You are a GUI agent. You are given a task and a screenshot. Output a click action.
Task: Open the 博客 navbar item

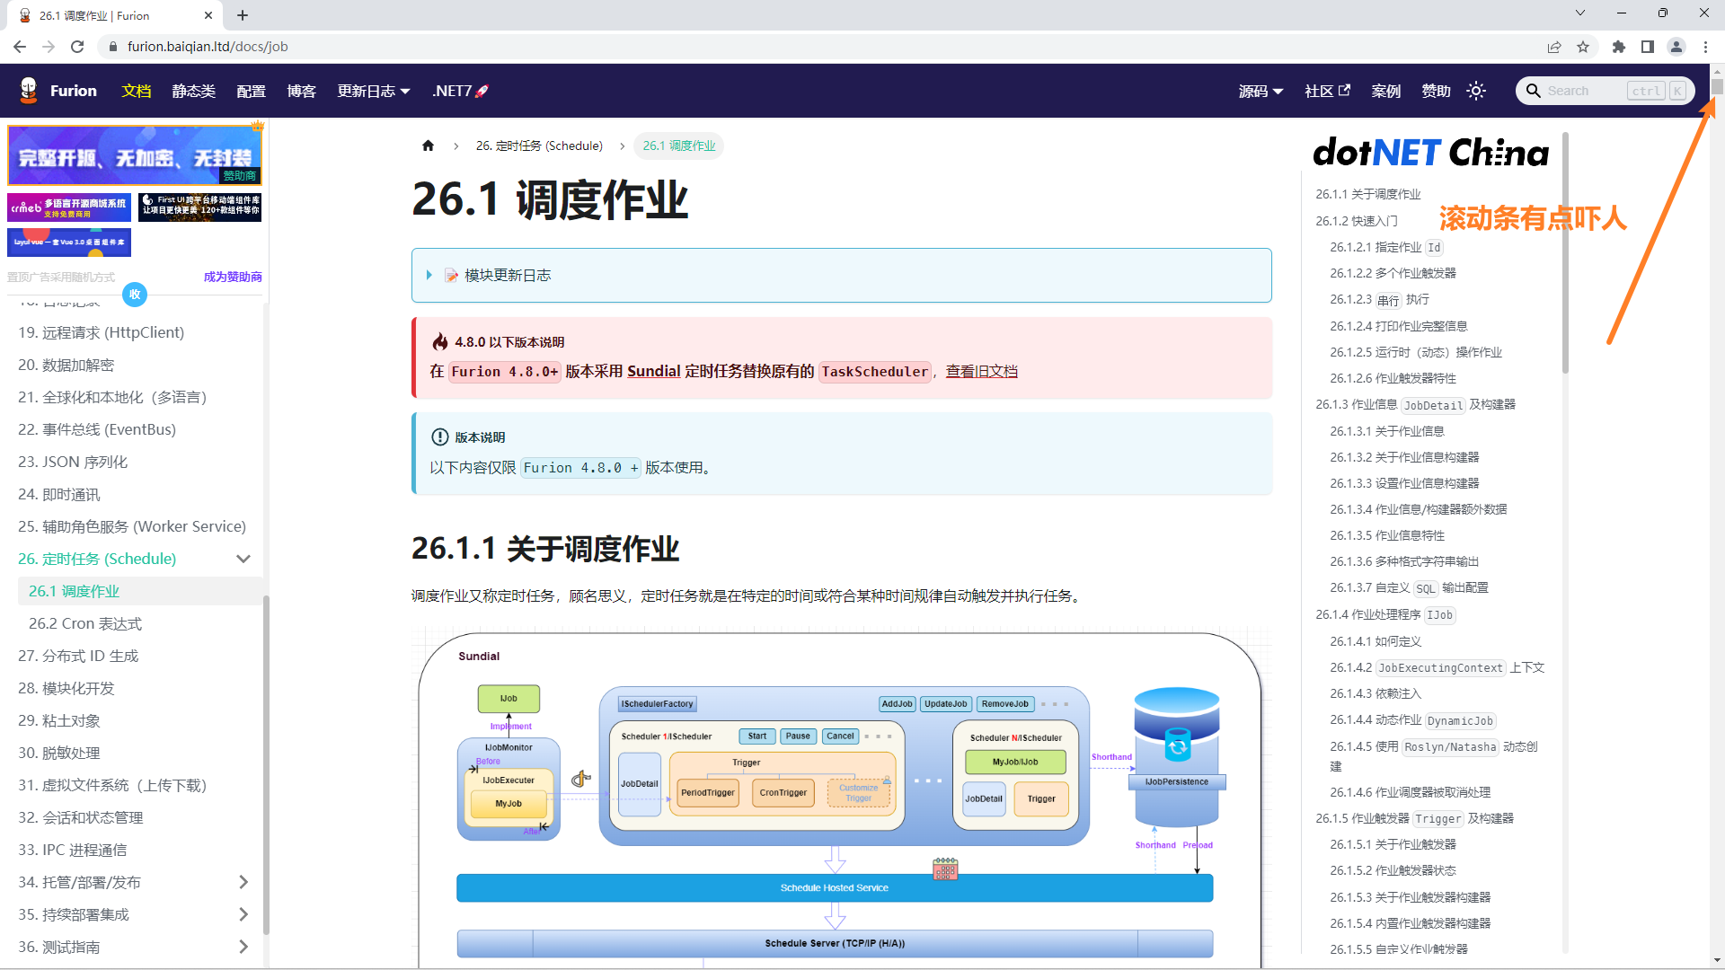[x=301, y=91]
